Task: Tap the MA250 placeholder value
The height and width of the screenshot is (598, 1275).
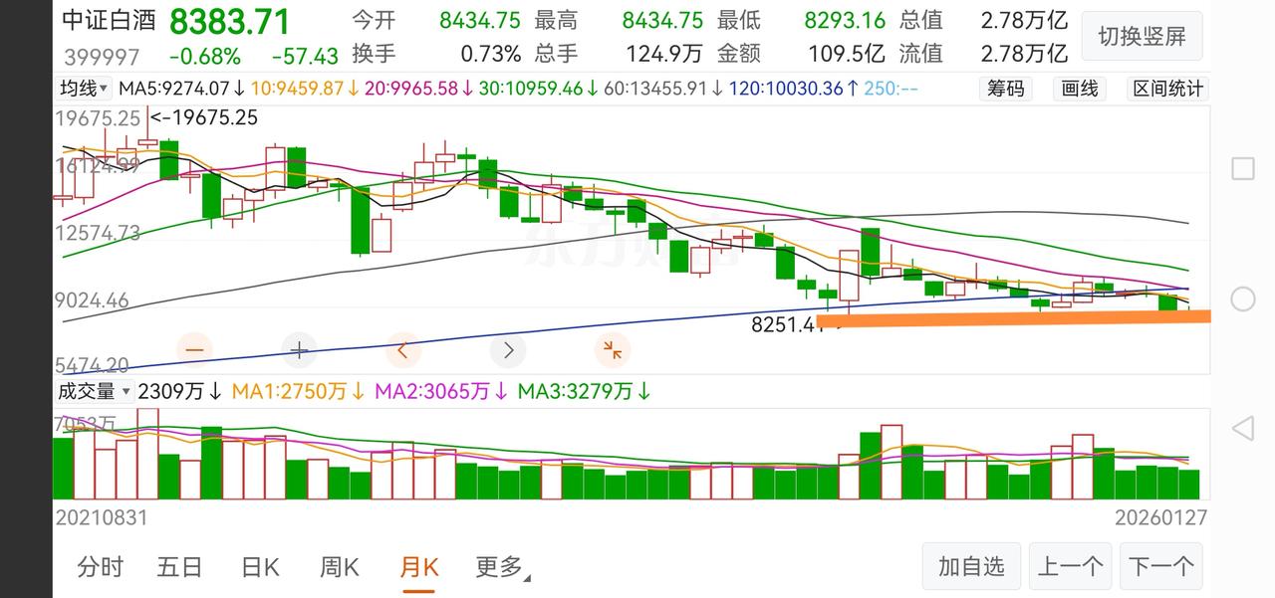Action: 892,89
